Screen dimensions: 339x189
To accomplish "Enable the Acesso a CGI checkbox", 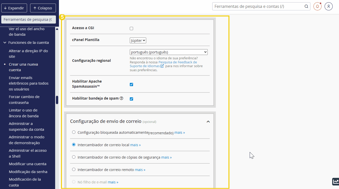I will 131,28.
